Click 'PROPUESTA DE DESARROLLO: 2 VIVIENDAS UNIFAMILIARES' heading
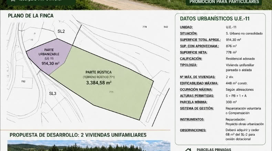This screenshot has height=151, width=272. (x=78, y=135)
